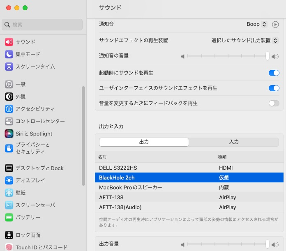
Task: Click the sidebar vertical scrollbar
Action: click(83, 136)
